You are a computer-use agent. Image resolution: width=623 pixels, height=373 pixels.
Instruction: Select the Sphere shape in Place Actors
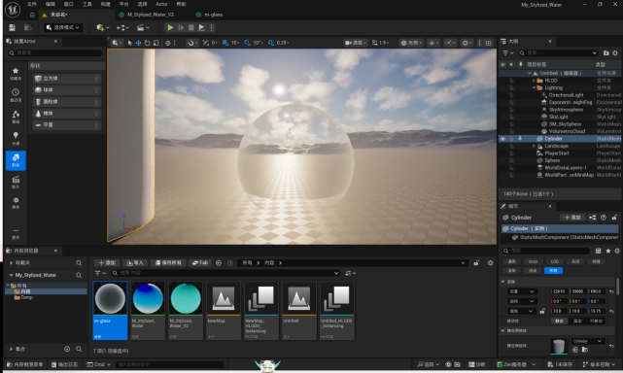[x=66, y=90]
